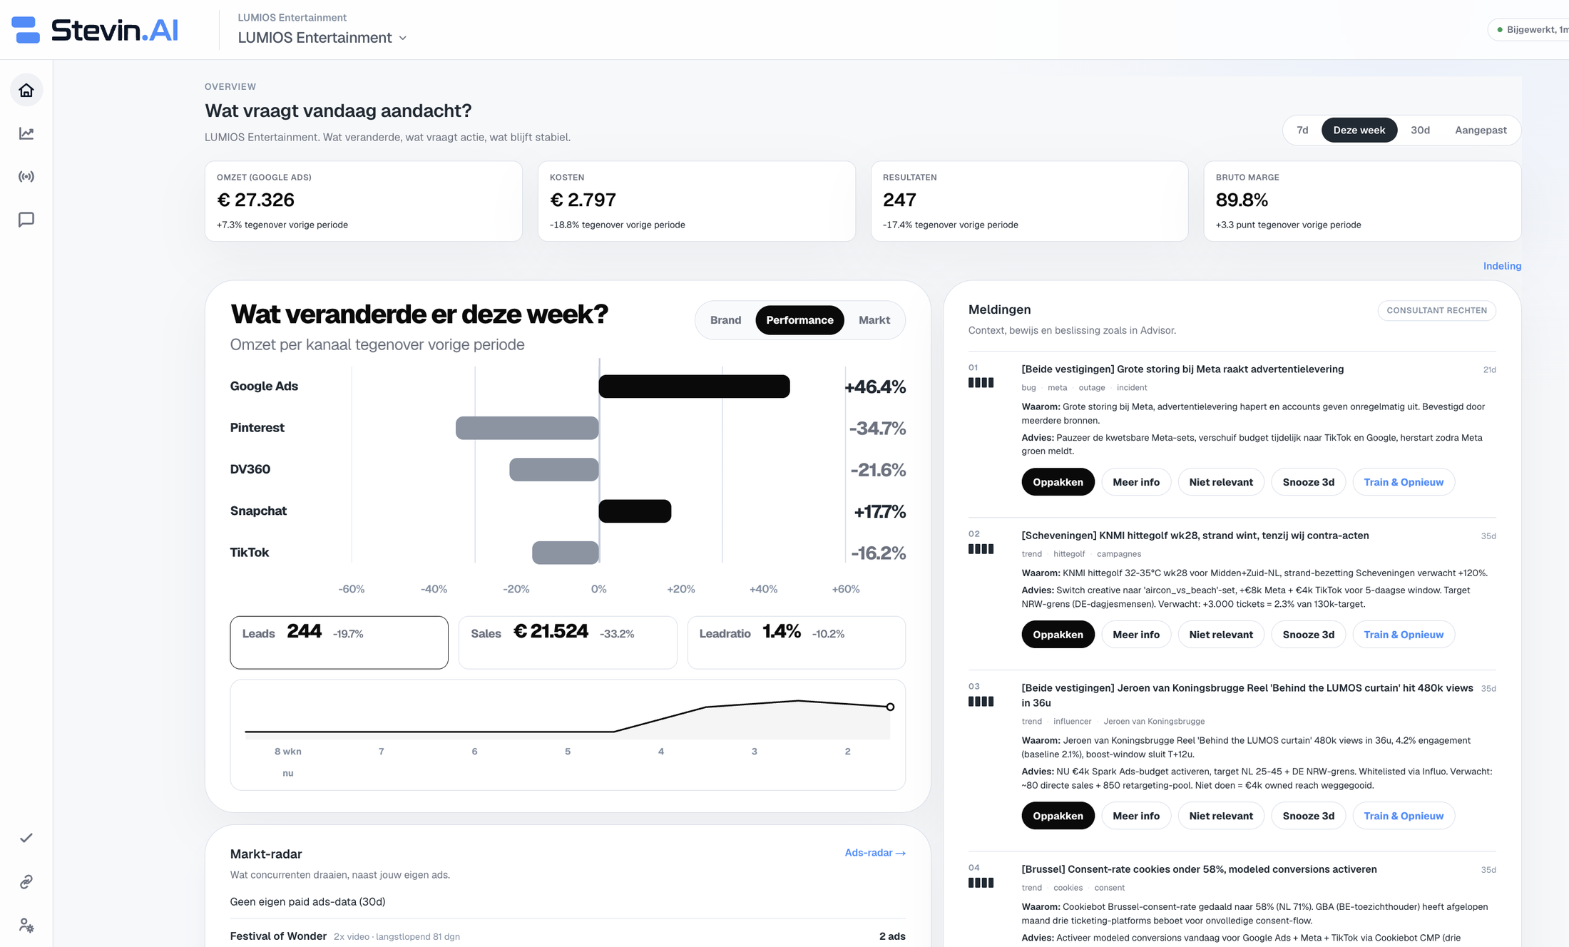Open the user settings icon in sidebar
The image size is (1569, 947).
pos(26,926)
